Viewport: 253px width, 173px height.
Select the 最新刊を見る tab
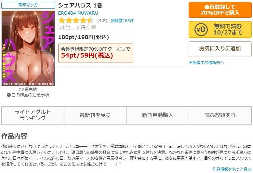point(95,115)
